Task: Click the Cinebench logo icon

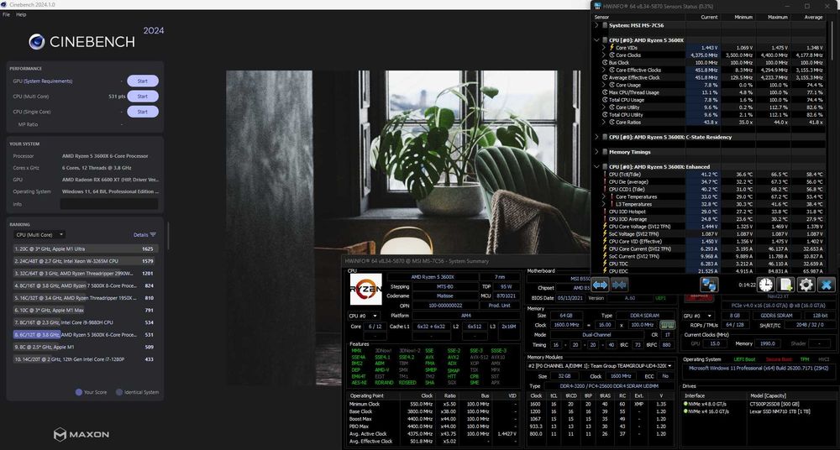Action: pyautogui.click(x=36, y=42)
